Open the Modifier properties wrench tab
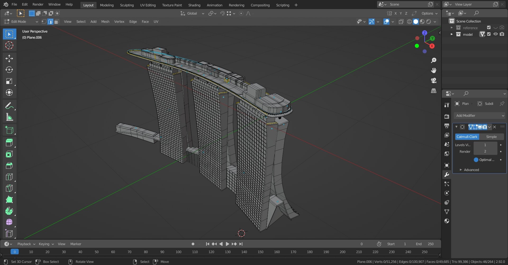Screen dimensions: 508x265 tap(447, 175)
